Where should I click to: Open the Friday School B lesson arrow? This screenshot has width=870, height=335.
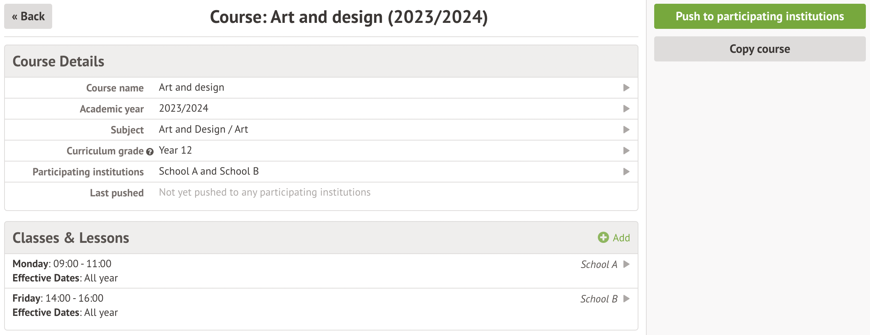click(x=626, y=299)
